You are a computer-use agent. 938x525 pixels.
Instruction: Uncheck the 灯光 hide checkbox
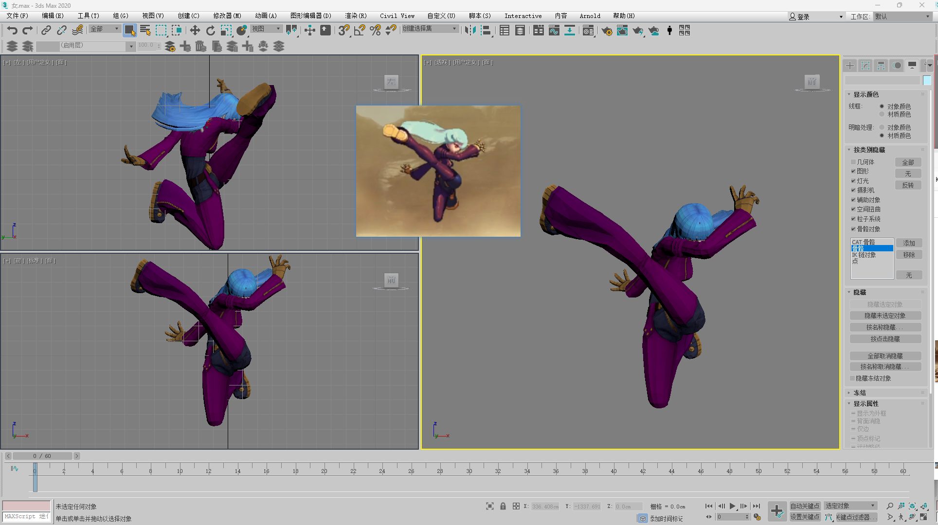(x=853, y=181)
